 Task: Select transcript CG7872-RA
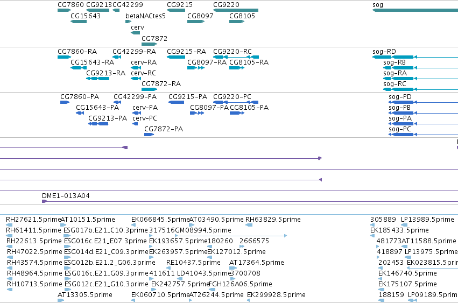(x=161, y=84)
